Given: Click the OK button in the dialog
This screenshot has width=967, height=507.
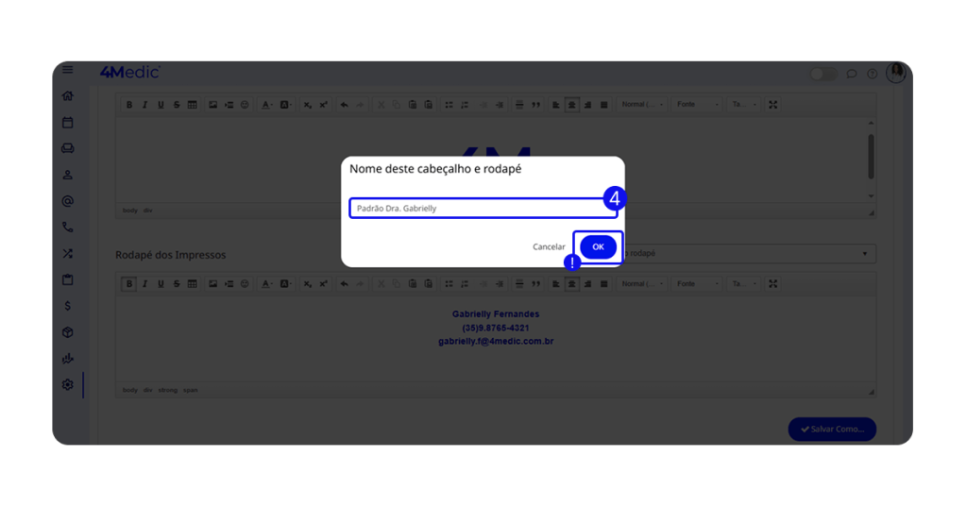Looking at the screenshot, I should pos(598,247).
